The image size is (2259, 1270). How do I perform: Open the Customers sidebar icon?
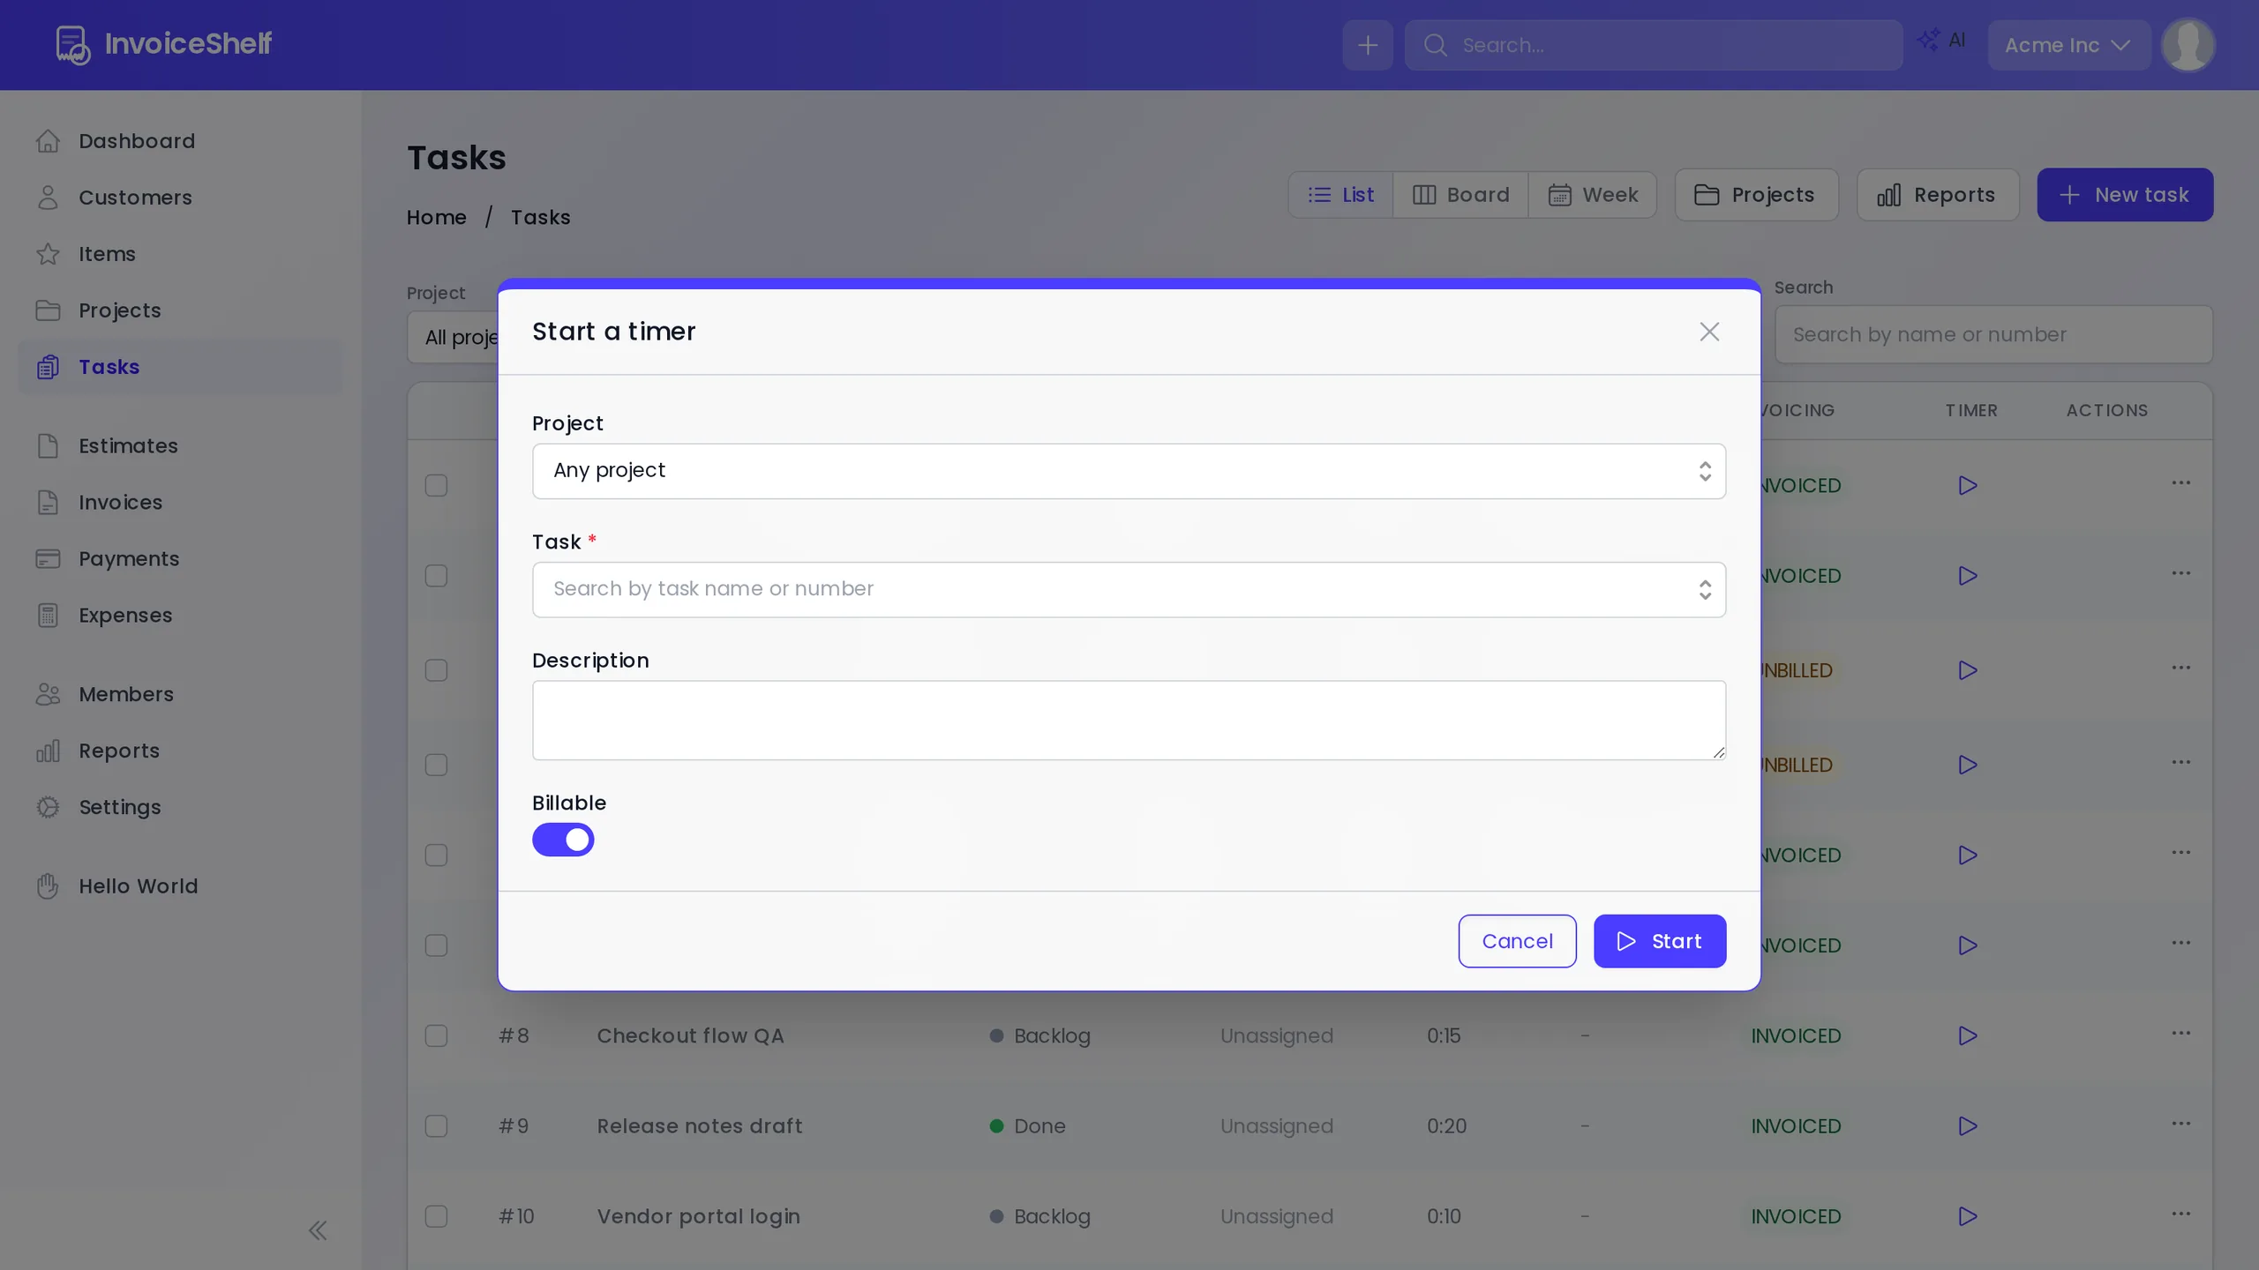click(48, 198)
